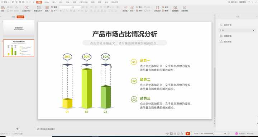The height and width of the screenshot is (137, 258).
Task: Click the item-count icon in right panel
Action: click(x=221, y=25)
